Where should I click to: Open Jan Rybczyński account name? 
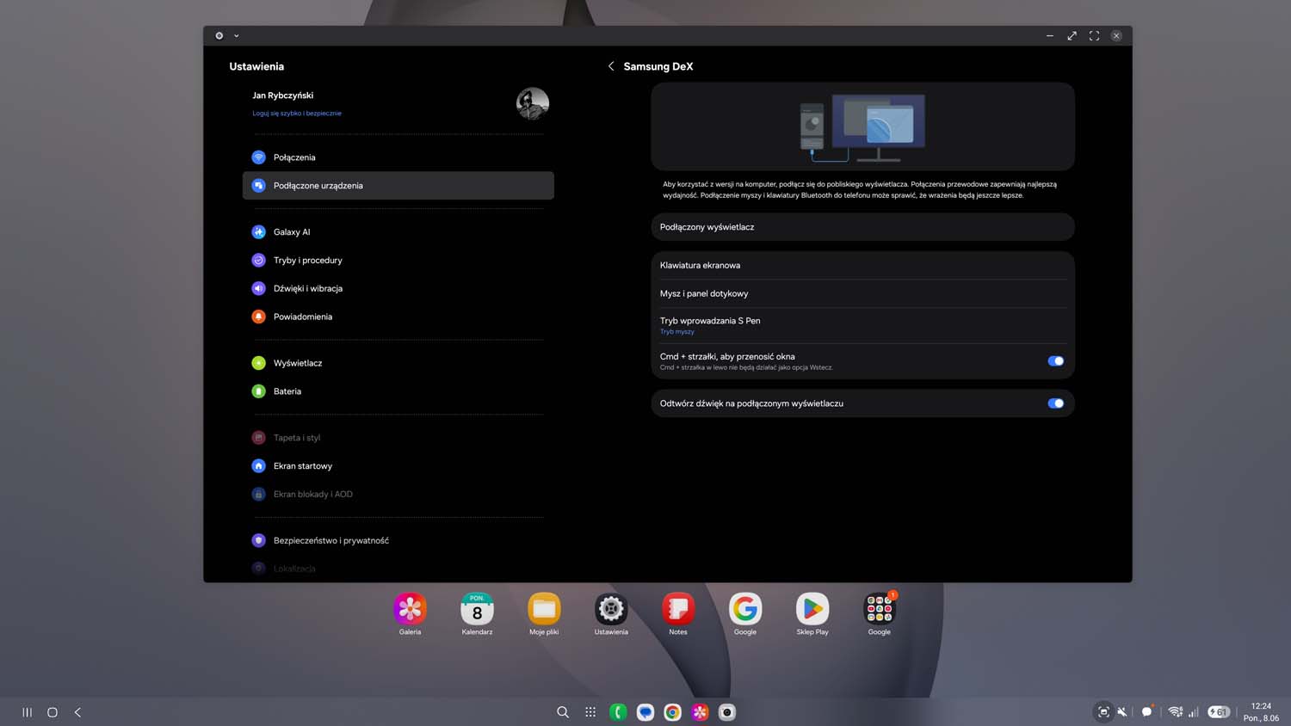tap(282, 95)
